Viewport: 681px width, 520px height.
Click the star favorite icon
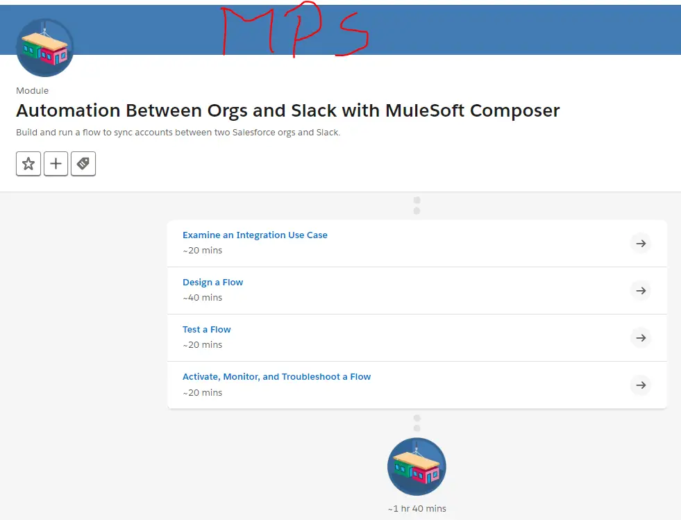click(28, 164)
